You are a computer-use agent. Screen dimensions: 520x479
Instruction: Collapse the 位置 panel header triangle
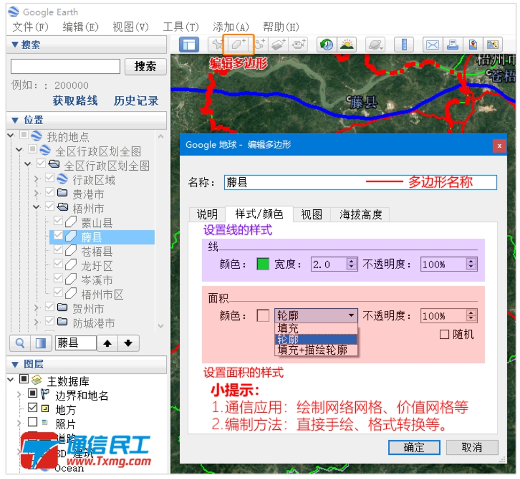[x=15, y=120]
